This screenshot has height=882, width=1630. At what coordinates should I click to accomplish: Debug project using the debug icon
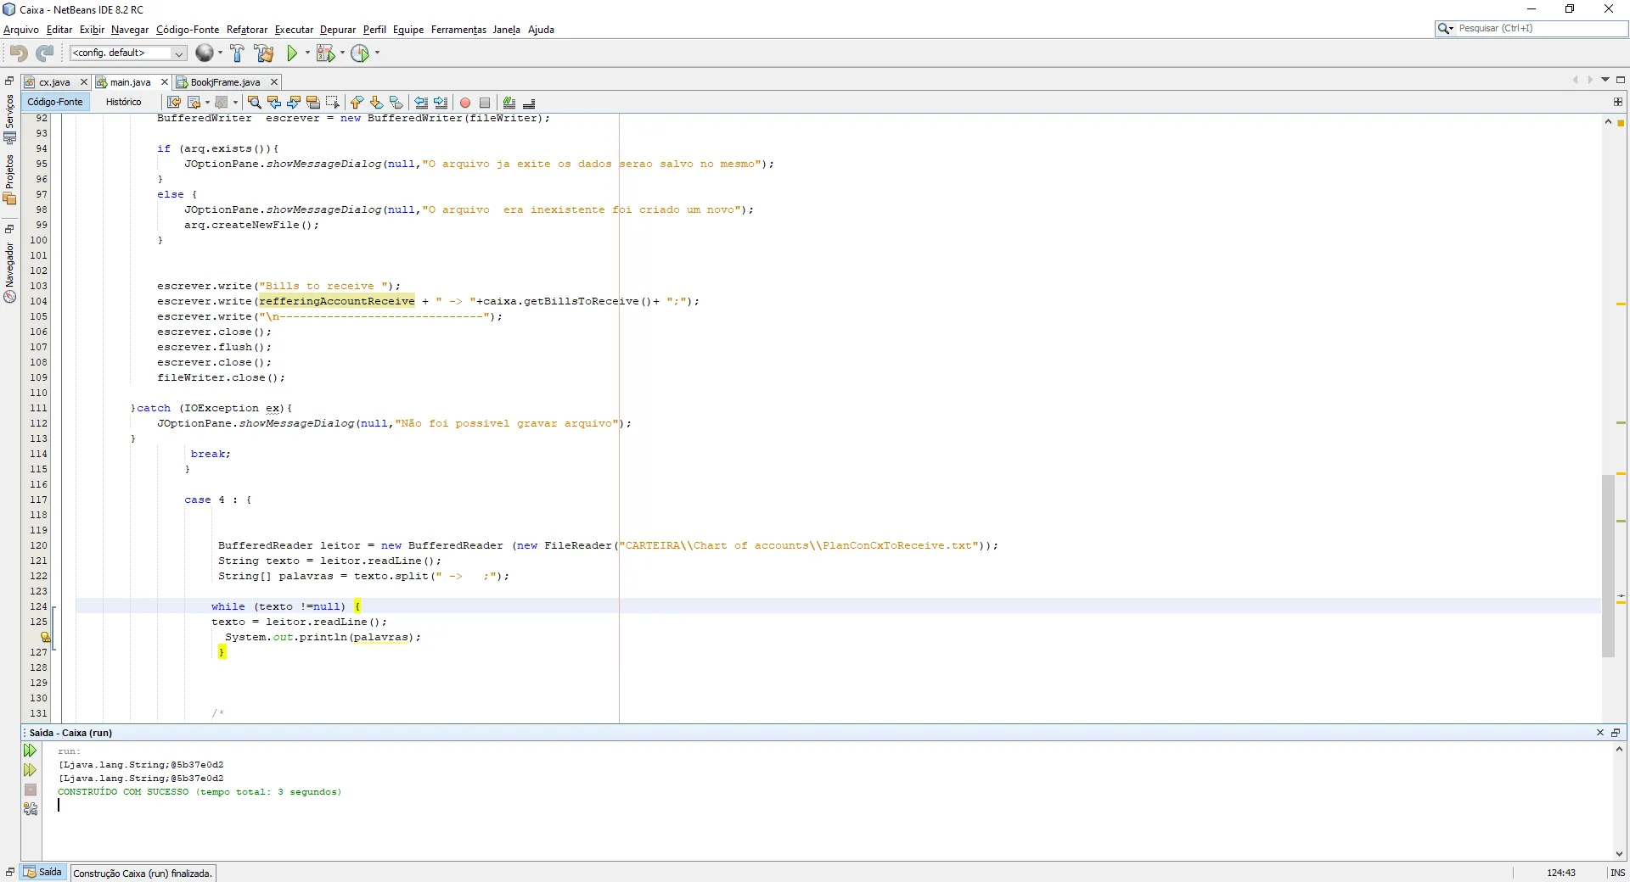pos(326,53)
